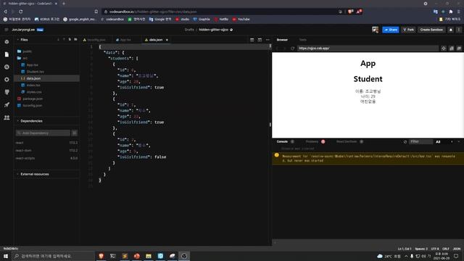The width and height of the screenshot is (464, 261).
Task: Click the preview URL address field
Action: [x=368, y=49]
